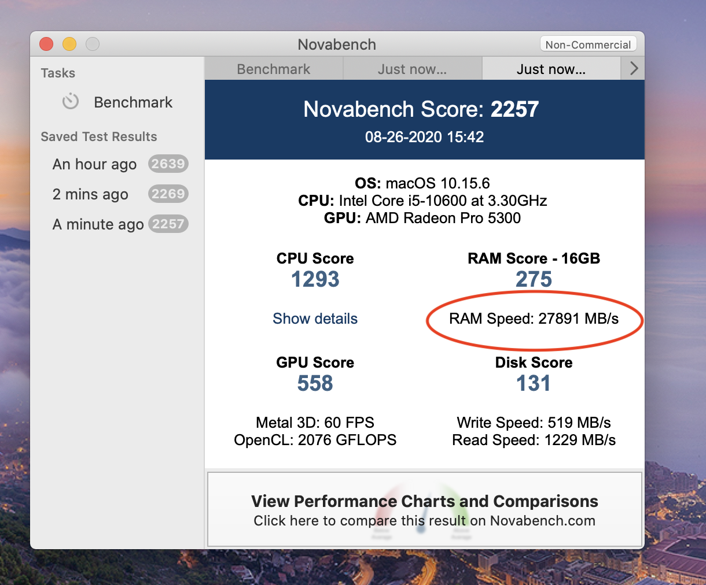Click the OS: macOS 10.15.6 line

[422, 183]
